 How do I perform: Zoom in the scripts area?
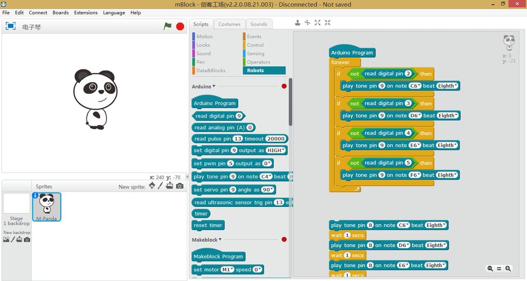tap(508, 269)
